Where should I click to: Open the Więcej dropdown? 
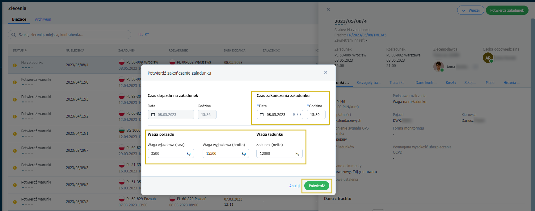(471, 10)
